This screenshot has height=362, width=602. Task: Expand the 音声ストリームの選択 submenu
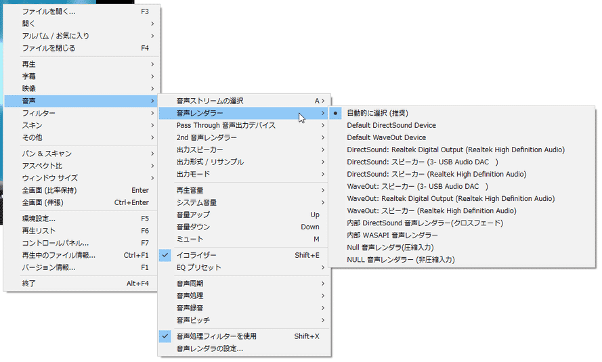[209, 101]
